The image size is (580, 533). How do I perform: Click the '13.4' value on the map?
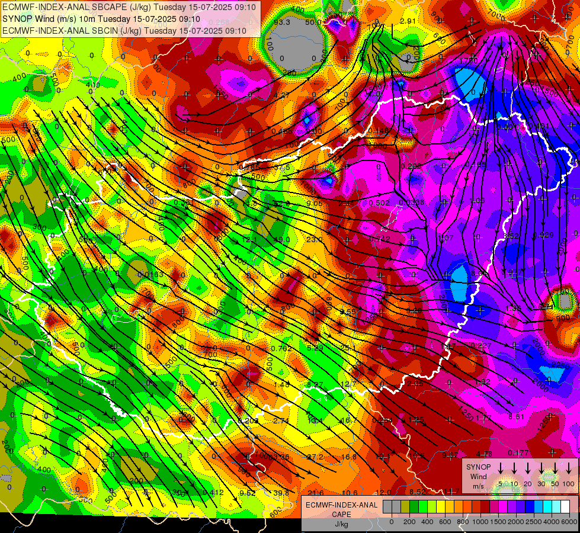[x=315, y=420]
